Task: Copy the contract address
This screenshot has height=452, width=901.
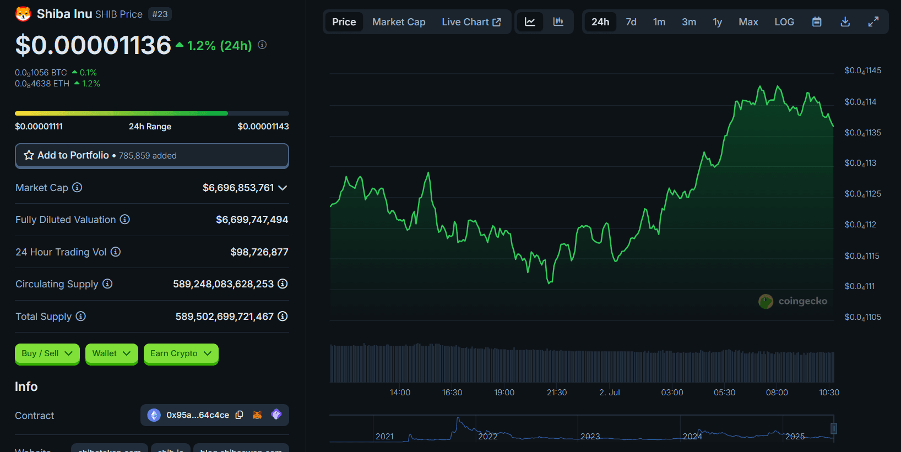Action: pos(239,415)
